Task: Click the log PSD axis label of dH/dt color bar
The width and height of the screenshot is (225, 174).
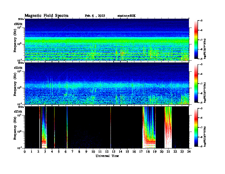Action: [x=205, y=49]
